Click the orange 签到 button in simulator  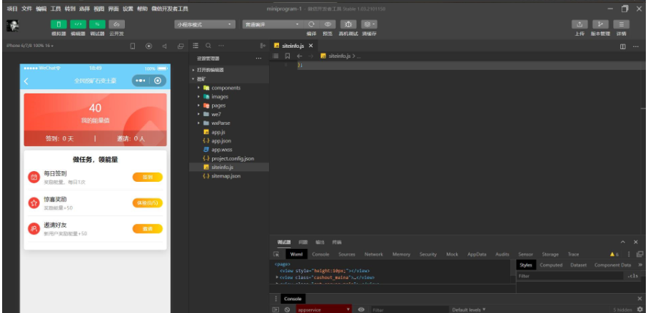pyautogui.click(x=148, y=177)
